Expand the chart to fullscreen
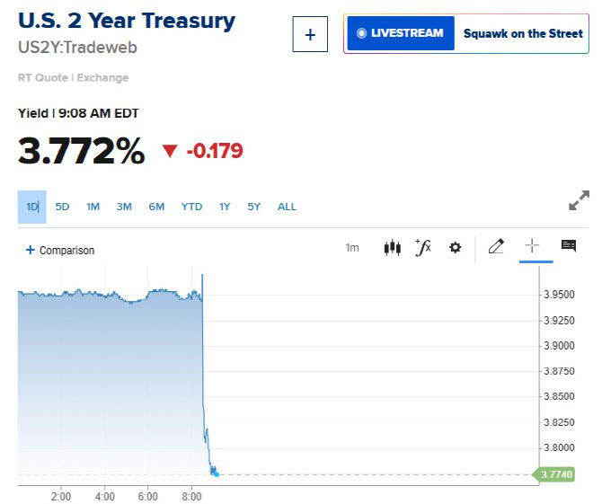 [579, 200]
